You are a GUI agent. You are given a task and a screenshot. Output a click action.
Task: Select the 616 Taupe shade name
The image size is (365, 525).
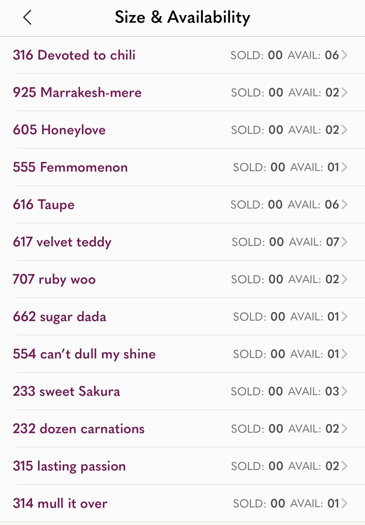click(44, 205)
